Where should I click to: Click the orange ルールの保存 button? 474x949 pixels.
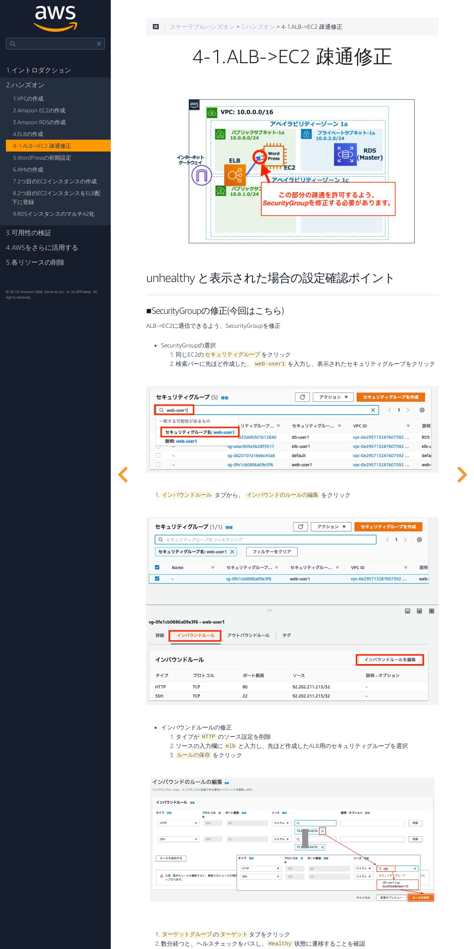pyautogui.click(x=421, y=898)
